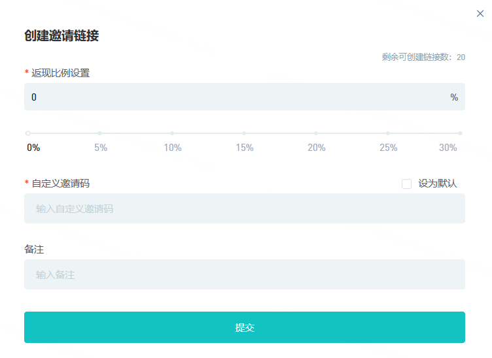Click the 设为默认 checkbox label text
The image size is (492, 358).
pos(438,184)
